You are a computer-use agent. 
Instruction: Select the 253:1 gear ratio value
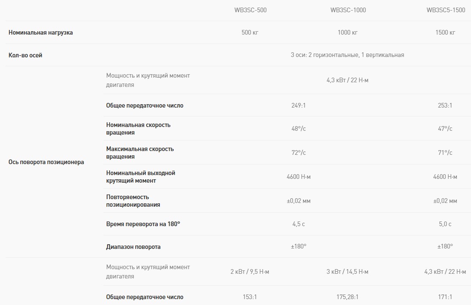[445, 105]
